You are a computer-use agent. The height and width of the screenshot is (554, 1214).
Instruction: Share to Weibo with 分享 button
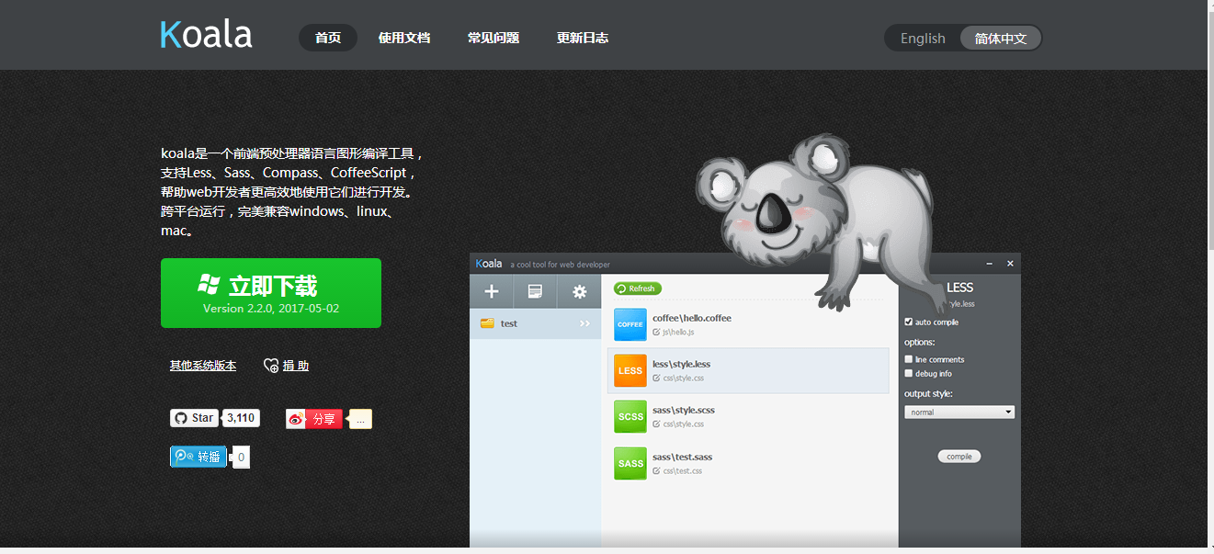(314, 419)
